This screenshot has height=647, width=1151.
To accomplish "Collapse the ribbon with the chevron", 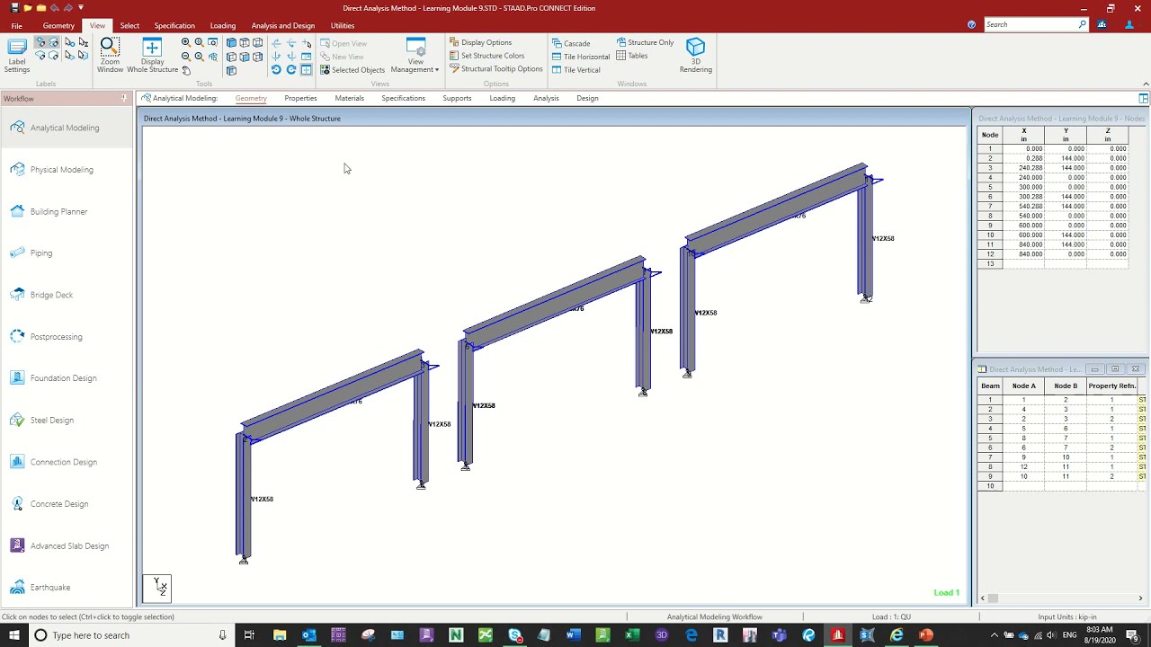I will pos(1145,84).
